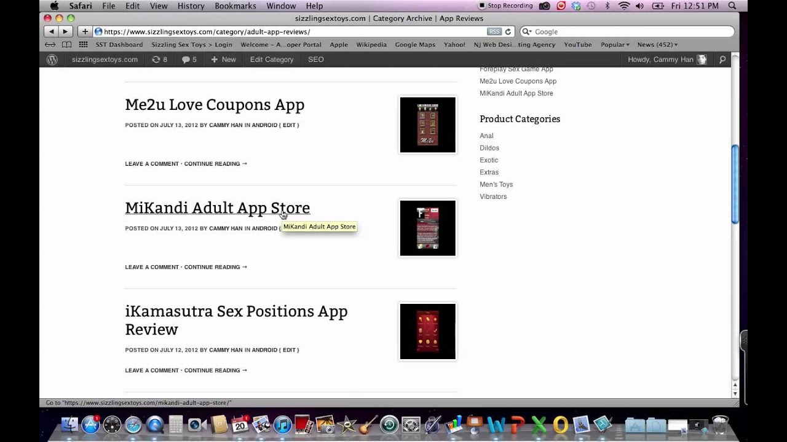This screenshot has width=787, height=442.
Task: Open iCal calendar from the Dock
Action: point(240,424)
